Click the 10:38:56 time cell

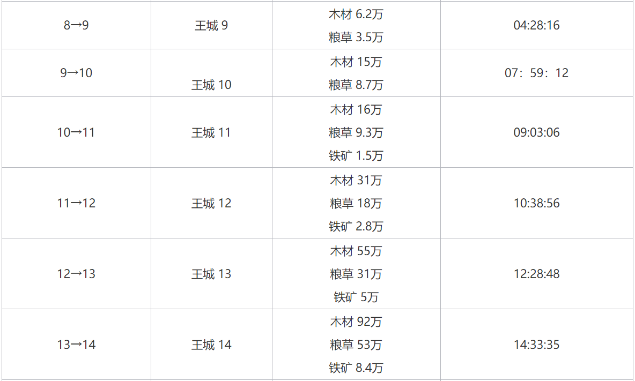point(536,203)
